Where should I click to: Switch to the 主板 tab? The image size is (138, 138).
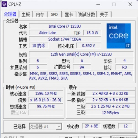tap(26, 14)
